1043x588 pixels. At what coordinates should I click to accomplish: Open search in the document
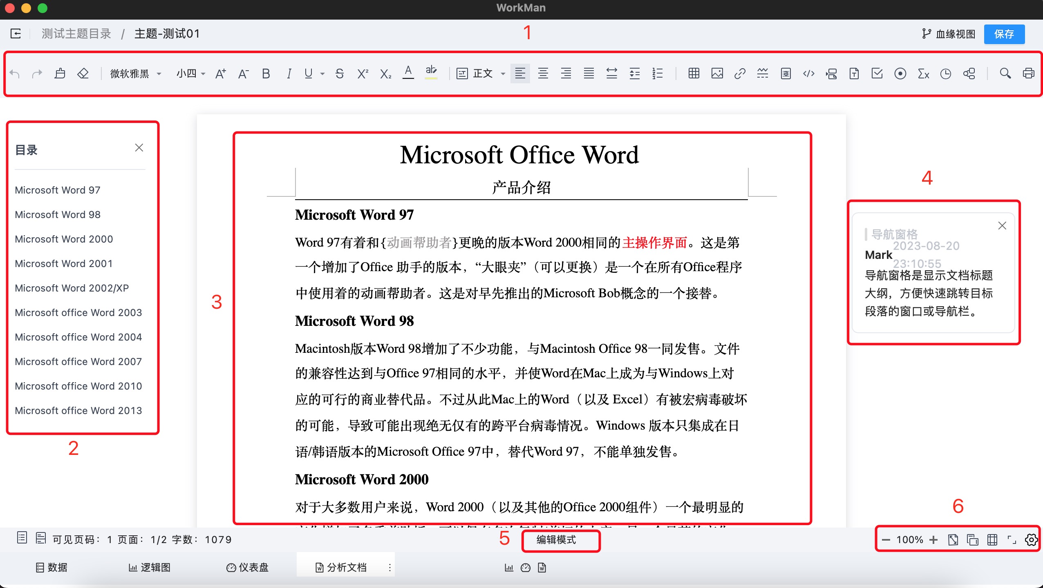click(x=1005, y=73)
